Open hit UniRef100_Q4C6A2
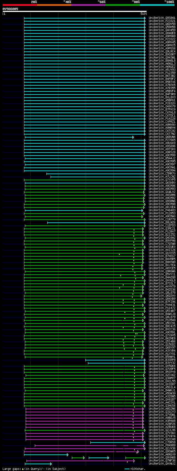The height and width of the screenshot is (471, 177). (x=162, y=238)
